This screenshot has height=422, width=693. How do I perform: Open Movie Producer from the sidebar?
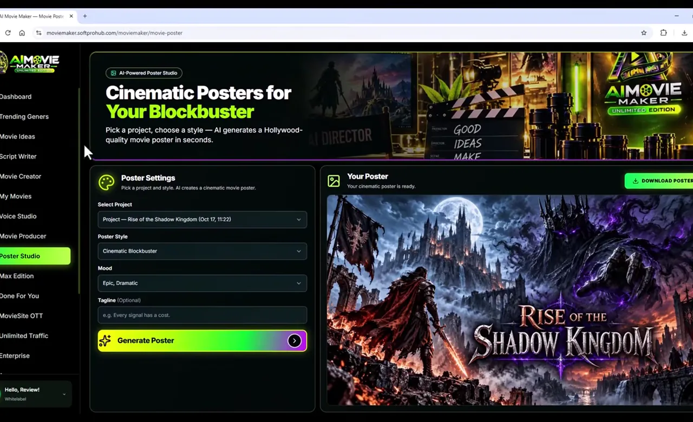[x=23, y=236]
